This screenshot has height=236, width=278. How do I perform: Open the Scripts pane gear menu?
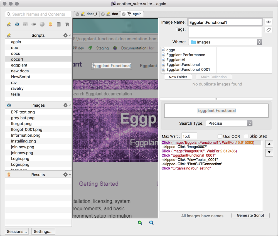point(67,35)
